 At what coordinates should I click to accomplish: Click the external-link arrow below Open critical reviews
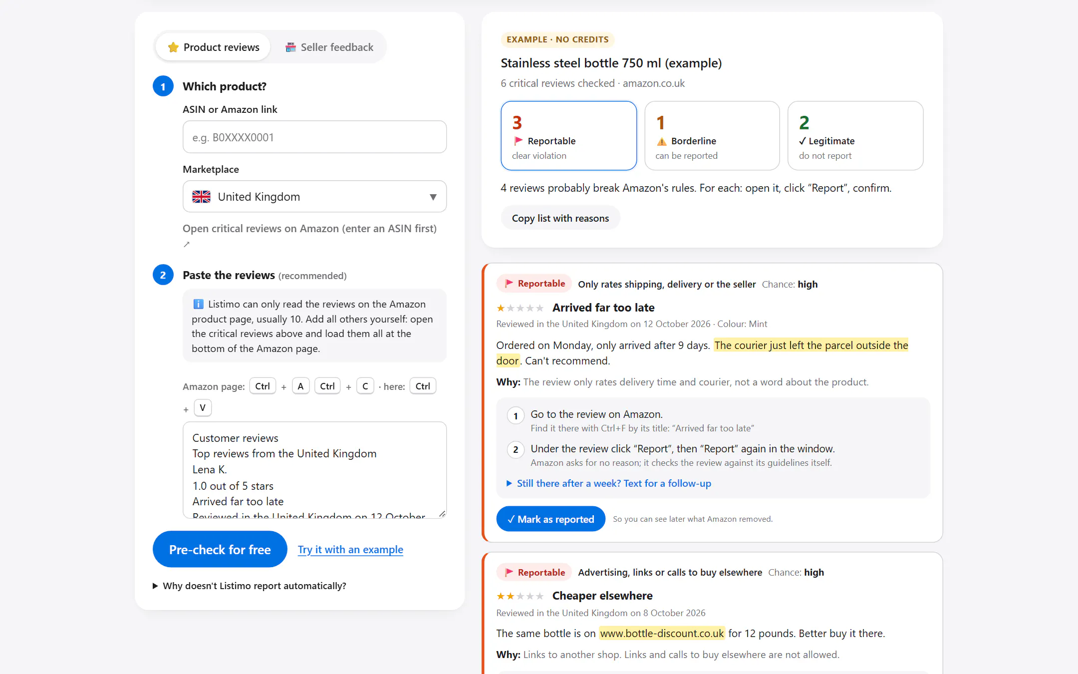coord(187,244)
